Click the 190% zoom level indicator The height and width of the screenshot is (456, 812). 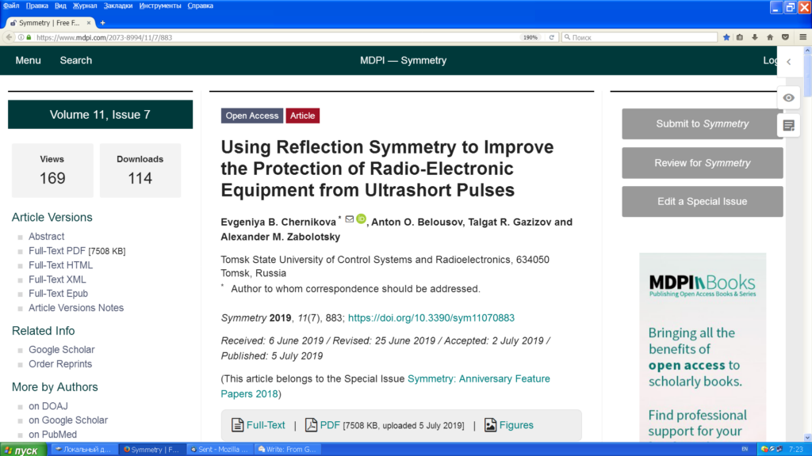click(530, 37)
